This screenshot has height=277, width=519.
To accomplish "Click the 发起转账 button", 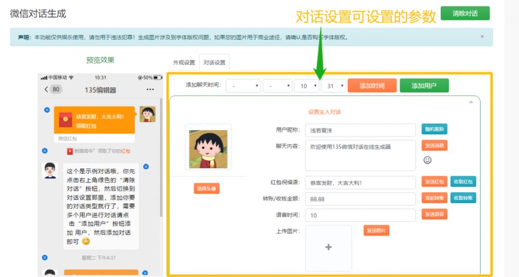I will pos(434,198).
